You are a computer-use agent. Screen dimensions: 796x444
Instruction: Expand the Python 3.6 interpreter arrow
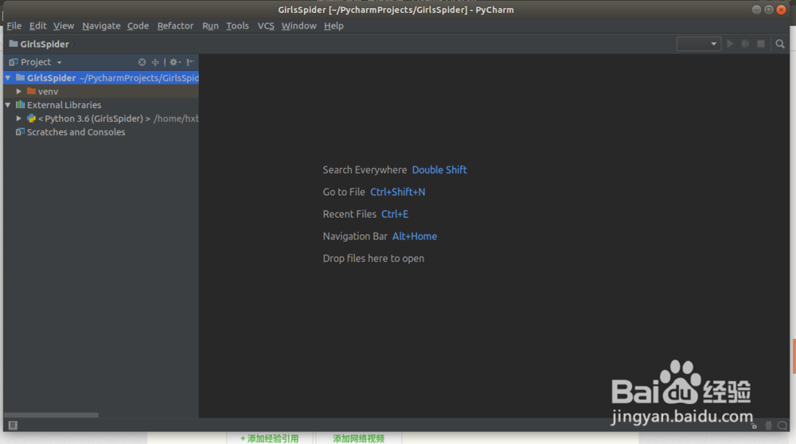(19, 119)
